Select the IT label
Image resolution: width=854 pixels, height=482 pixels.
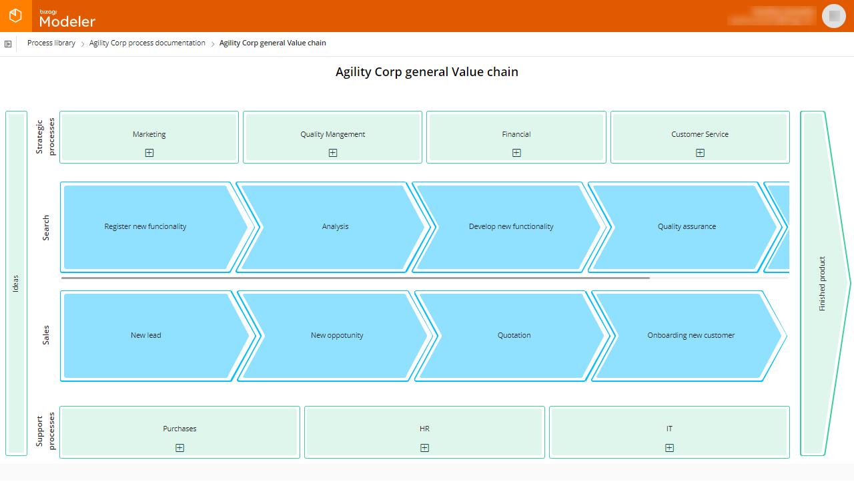click(669, 429)
